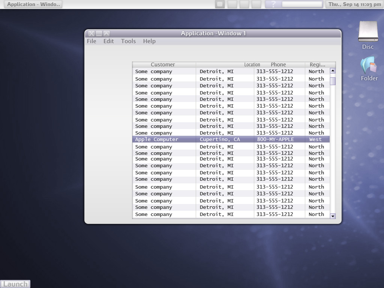The image size is (384, 288).
Task: Sort by the Regi... column header
Action: (317, 64)
